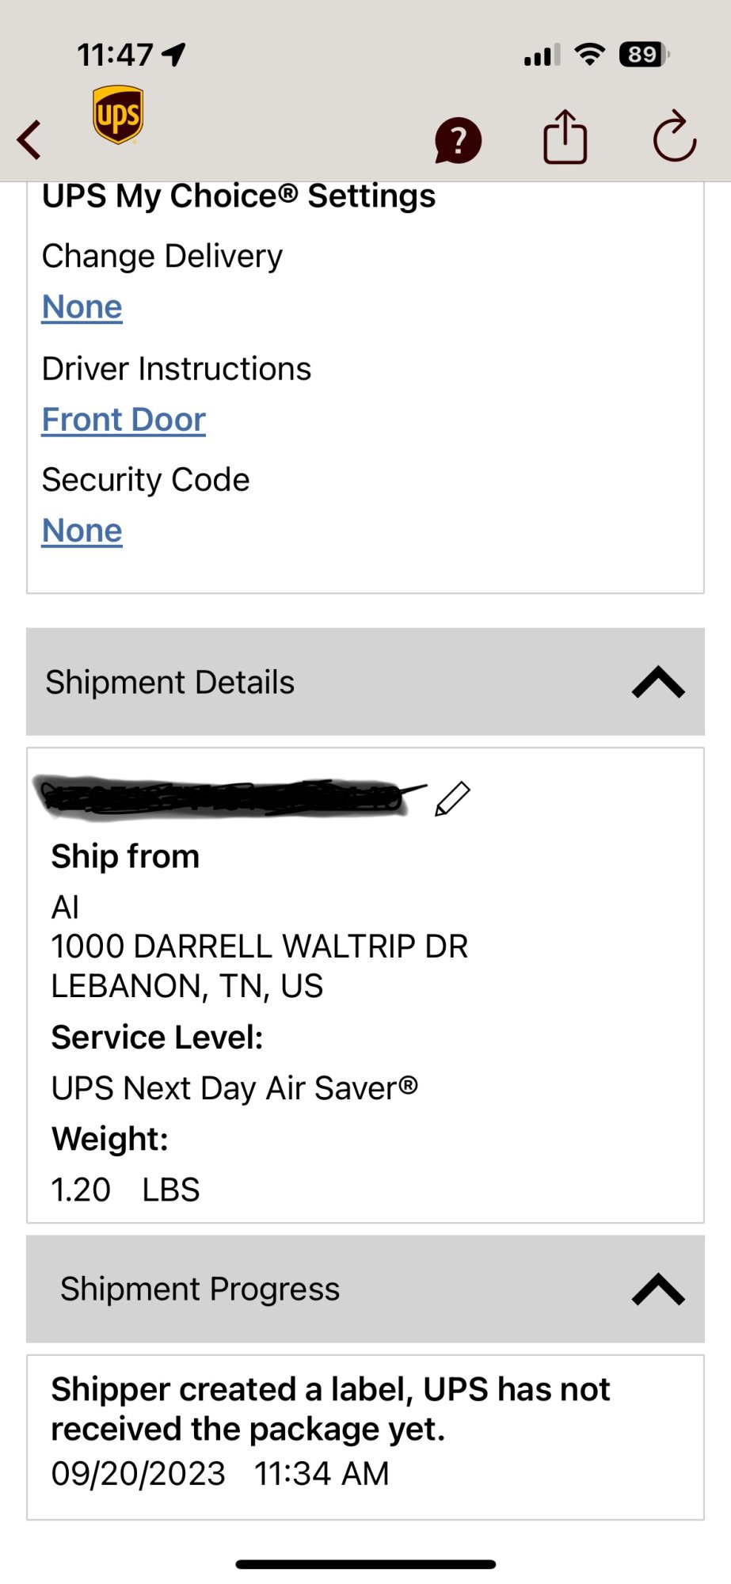Viewport: 731px width, 1584px height.
Task: Open the Security Code None link
Action: [x=82, y=531]
